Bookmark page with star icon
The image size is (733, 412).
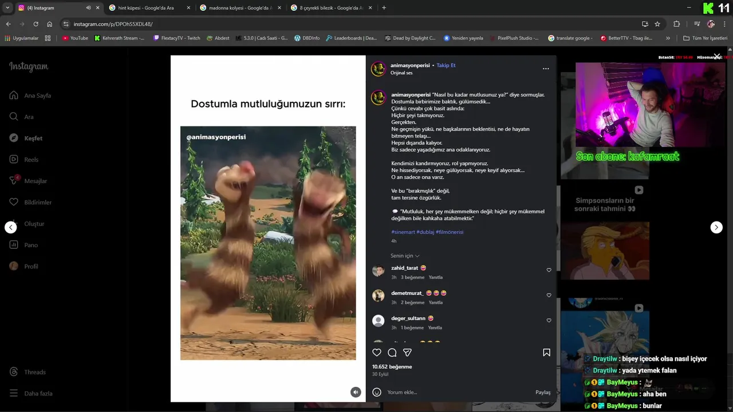tap(657, 24)
